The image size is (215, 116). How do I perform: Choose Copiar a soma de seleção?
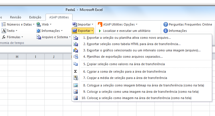[142, 71]
